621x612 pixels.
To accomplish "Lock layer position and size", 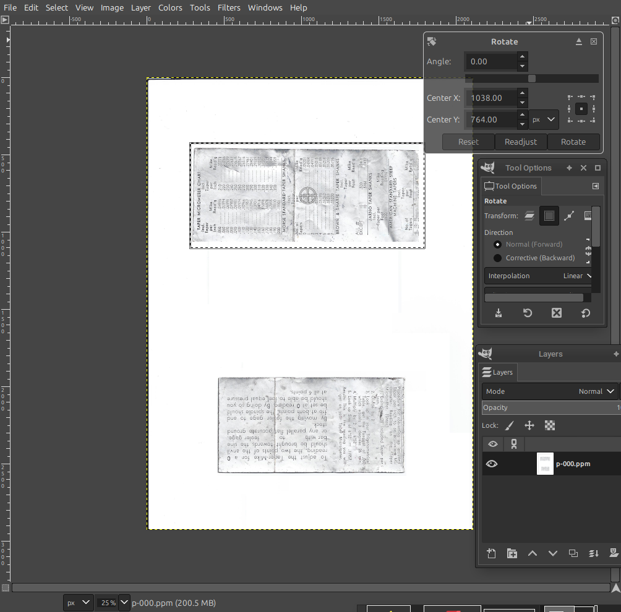I will pyautogui.click(x=529, y=425).
